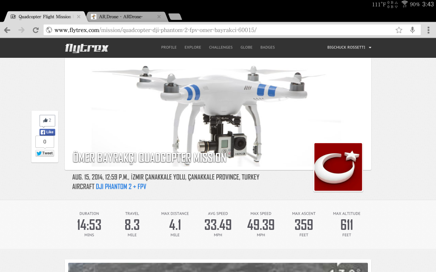
Task: Close the AR.Drone tab
Action: tap(159, 17)
